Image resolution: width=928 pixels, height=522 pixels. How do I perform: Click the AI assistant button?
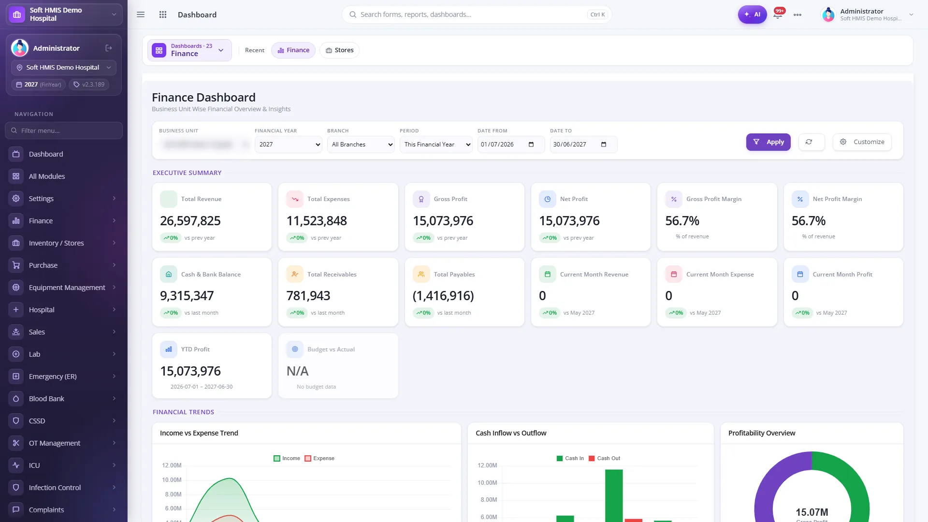(x=752, y=14)
